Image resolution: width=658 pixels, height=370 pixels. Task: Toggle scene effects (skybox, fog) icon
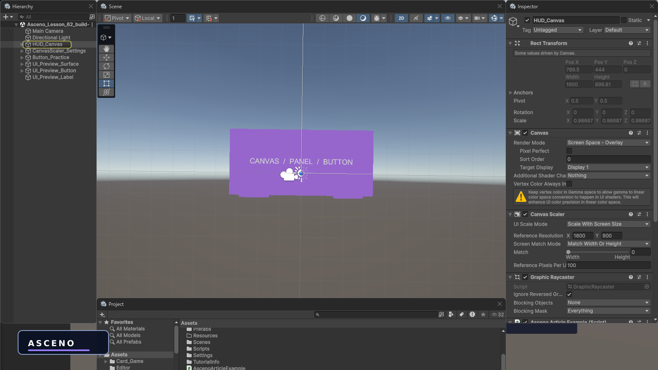coord(429,18)
